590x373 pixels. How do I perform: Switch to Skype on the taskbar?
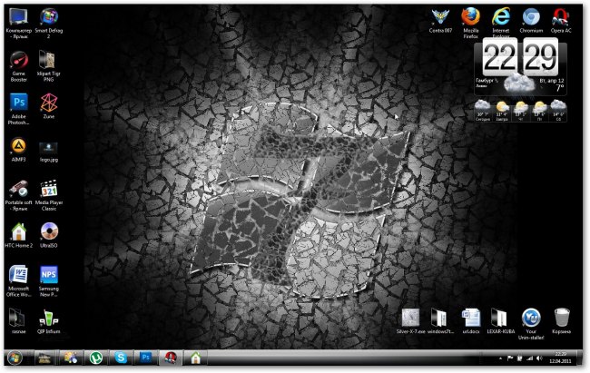[x=121, y=358]
